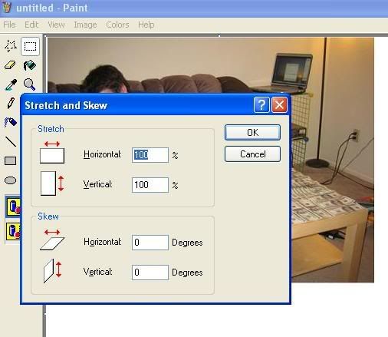
Task: Click the Stretch Vertical percent field
Action: (150, 185)
